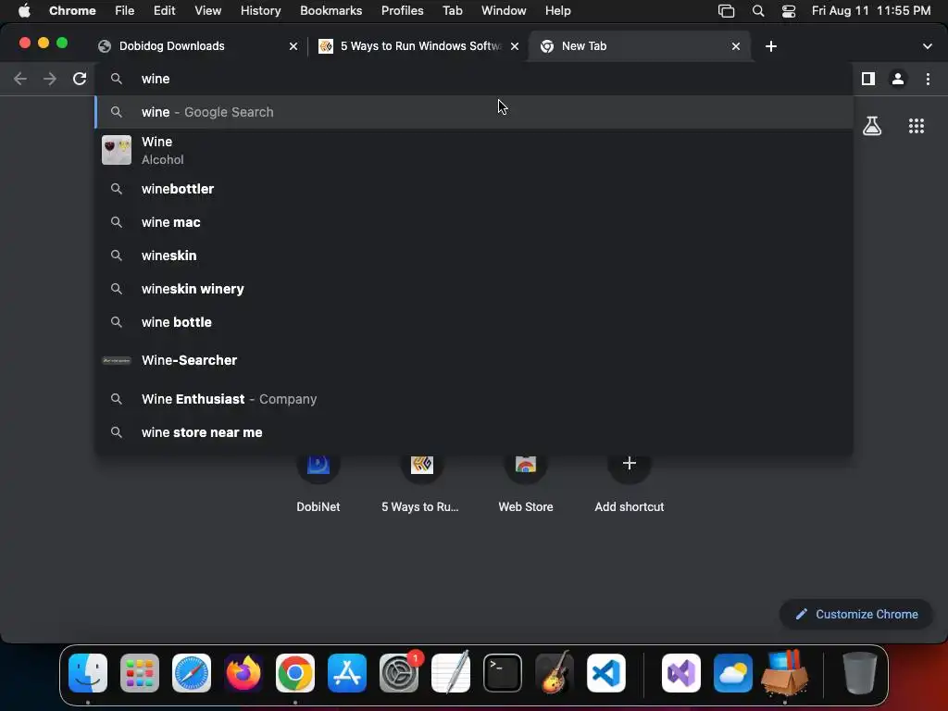Click the address bar containing wine
This screenshot has width=948, height=711.
point(474,79)
